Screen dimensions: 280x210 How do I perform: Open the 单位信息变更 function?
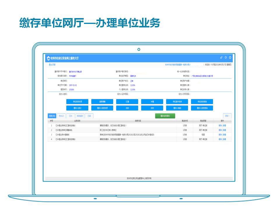(x=77, y=102)
